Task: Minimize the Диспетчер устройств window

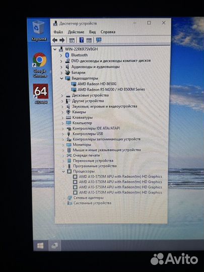Action: tap(134, 23)
